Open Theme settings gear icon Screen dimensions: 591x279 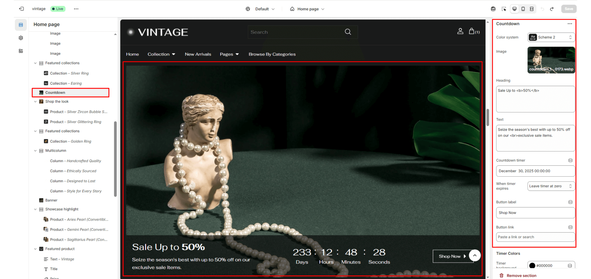click(21, 38)
